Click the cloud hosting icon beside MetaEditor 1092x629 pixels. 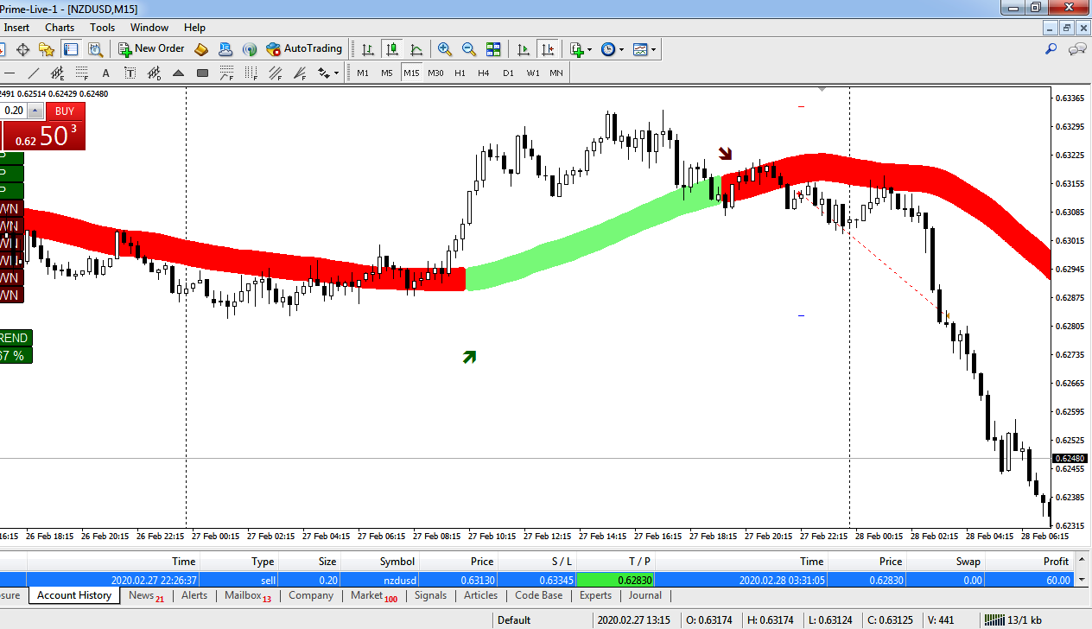tap(225, 49)
